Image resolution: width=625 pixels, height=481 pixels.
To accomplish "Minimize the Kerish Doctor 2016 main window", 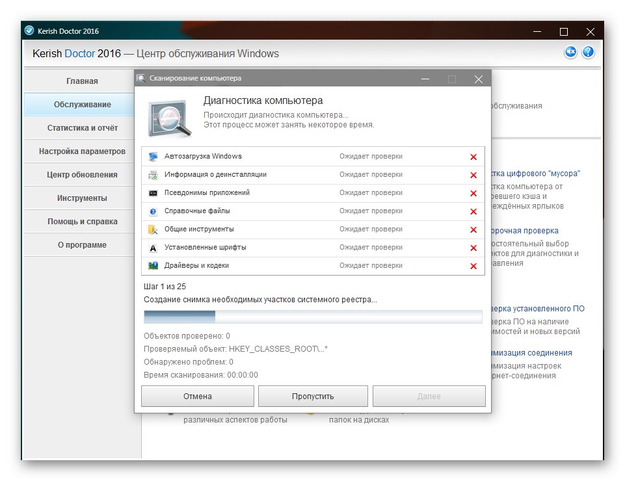I will point(537,31).
